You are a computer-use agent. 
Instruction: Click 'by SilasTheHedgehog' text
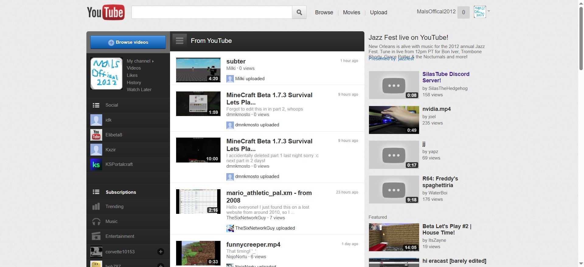pyautogui.click(x=445, y=88)
